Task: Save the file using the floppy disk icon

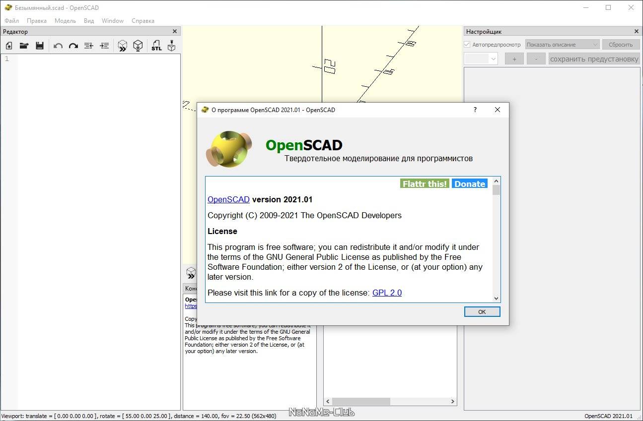Action: pyautogui.click(x=40, y=46)
